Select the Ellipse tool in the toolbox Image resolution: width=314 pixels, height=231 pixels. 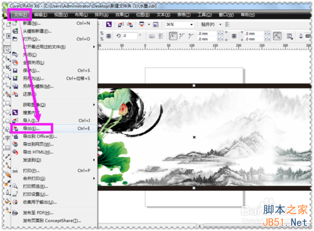tap(8, 112)
